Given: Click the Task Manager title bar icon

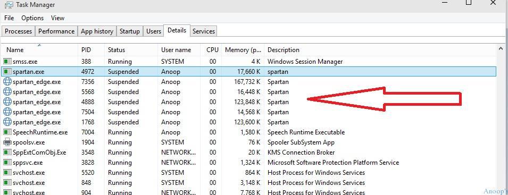Looking at the screenshot, I should [9, 5].
